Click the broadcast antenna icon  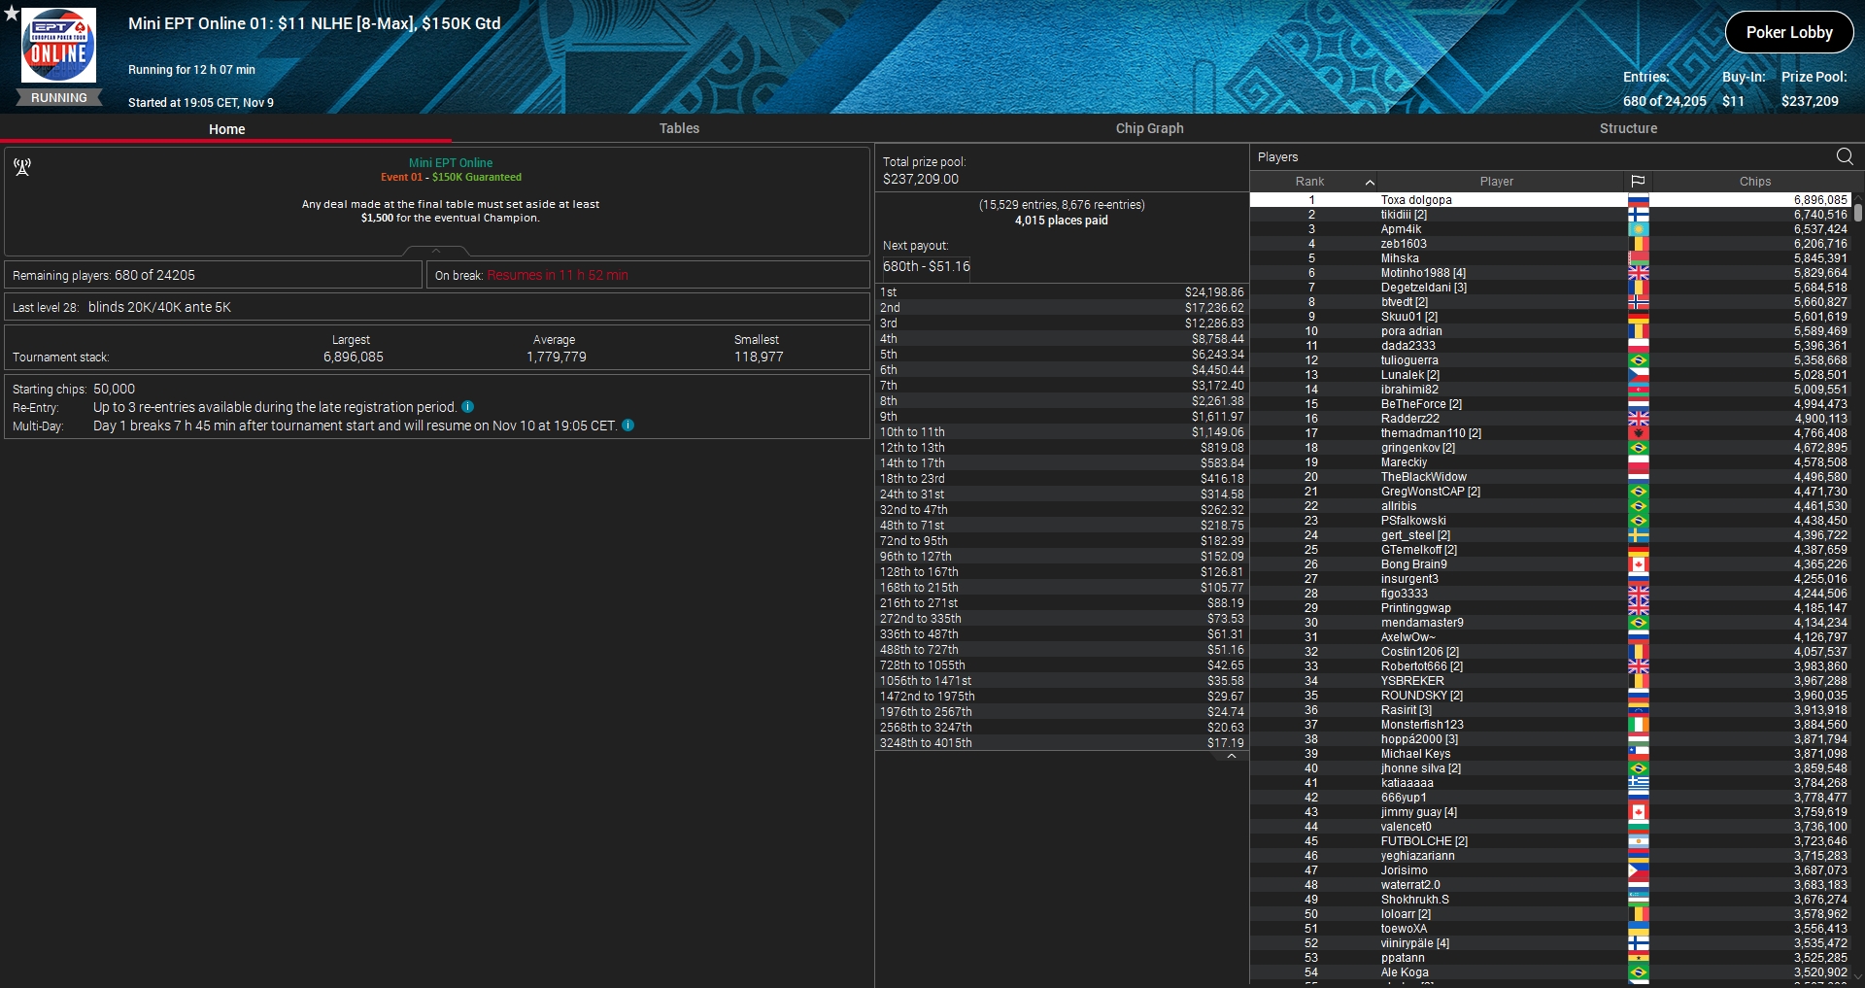click(22, 167)
